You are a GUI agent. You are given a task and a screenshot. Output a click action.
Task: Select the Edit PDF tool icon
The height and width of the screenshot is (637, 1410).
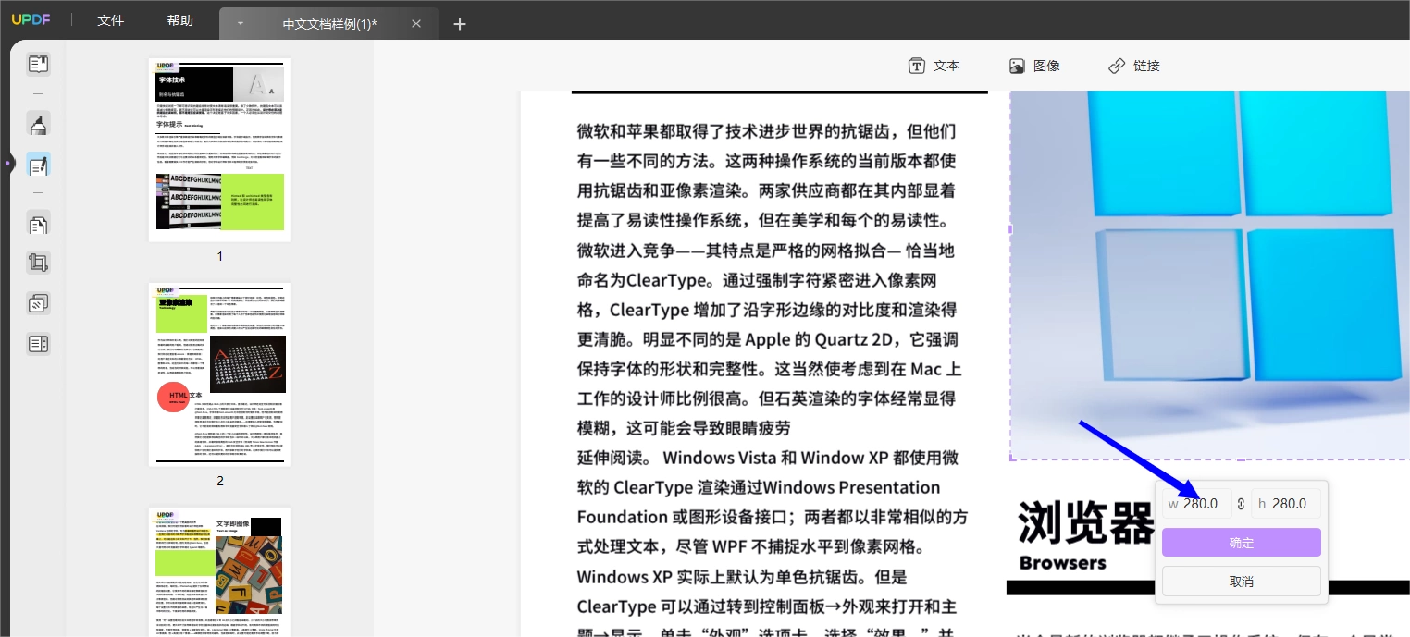(38, 166)
